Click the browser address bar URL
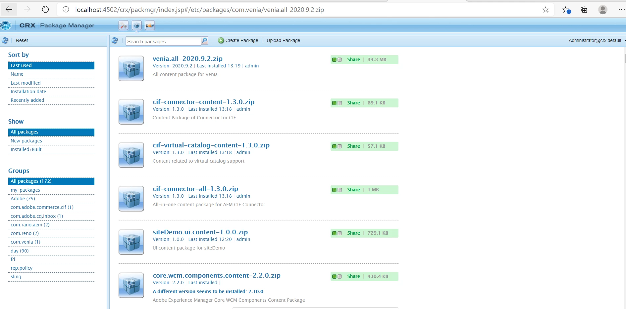The height and width of the screenshot is (309, 626). tap(199, 10)
